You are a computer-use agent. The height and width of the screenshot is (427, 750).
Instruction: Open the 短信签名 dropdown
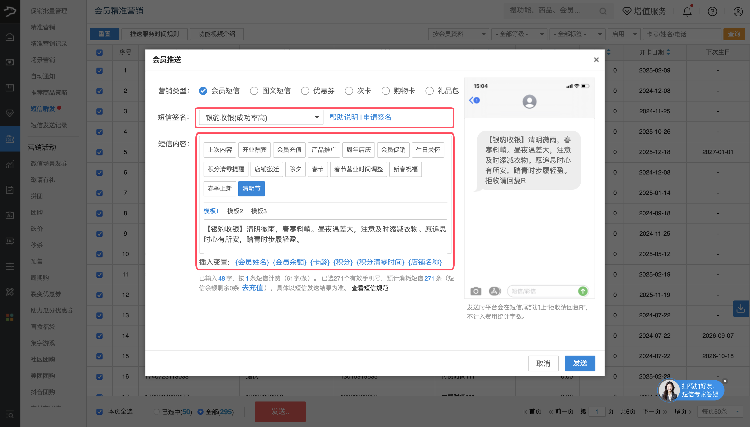[x=261, y=118]
